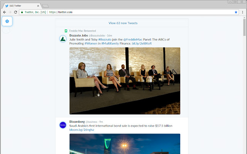Reload the Twitter page
The width and height of the screenshot is (247, 154).
tap(15, 12)
